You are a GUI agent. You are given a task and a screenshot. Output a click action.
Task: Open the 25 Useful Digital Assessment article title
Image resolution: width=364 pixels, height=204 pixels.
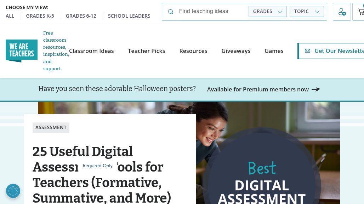click(x=102, y=174)
